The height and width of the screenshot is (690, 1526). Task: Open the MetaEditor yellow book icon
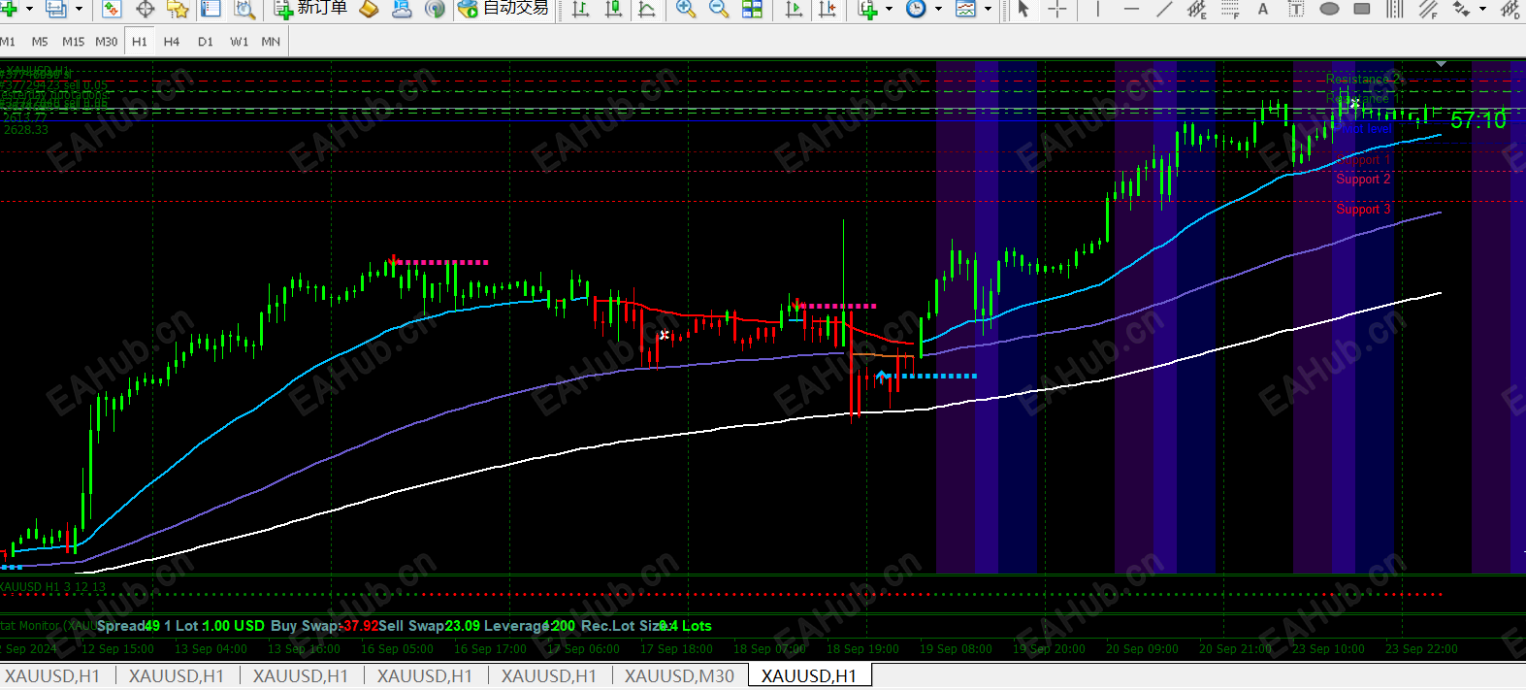pos(369,9)
